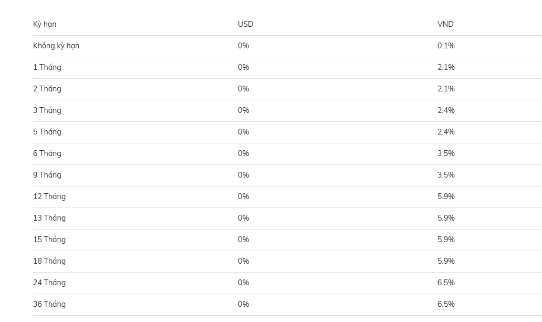The image size is (542, 322).
Task: Select the "36 Tháng" term label
Action: point(49,305)
